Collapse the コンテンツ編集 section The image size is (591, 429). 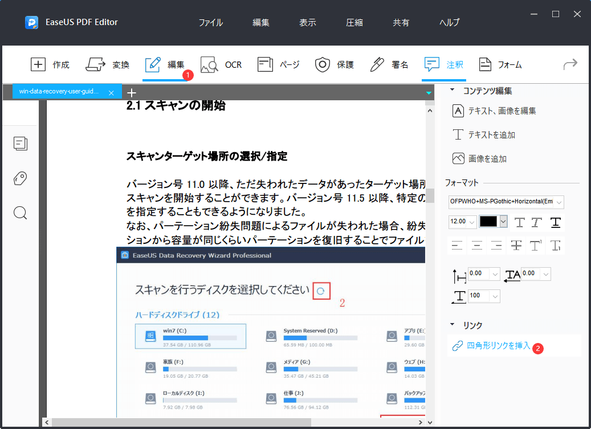pyautogui.click(x=453, y=90)
